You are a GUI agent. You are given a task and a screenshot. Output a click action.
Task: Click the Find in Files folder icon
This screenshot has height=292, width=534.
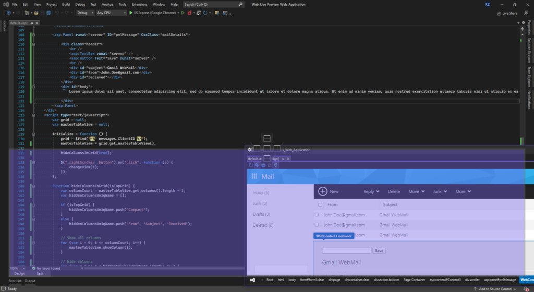point(216,13)
